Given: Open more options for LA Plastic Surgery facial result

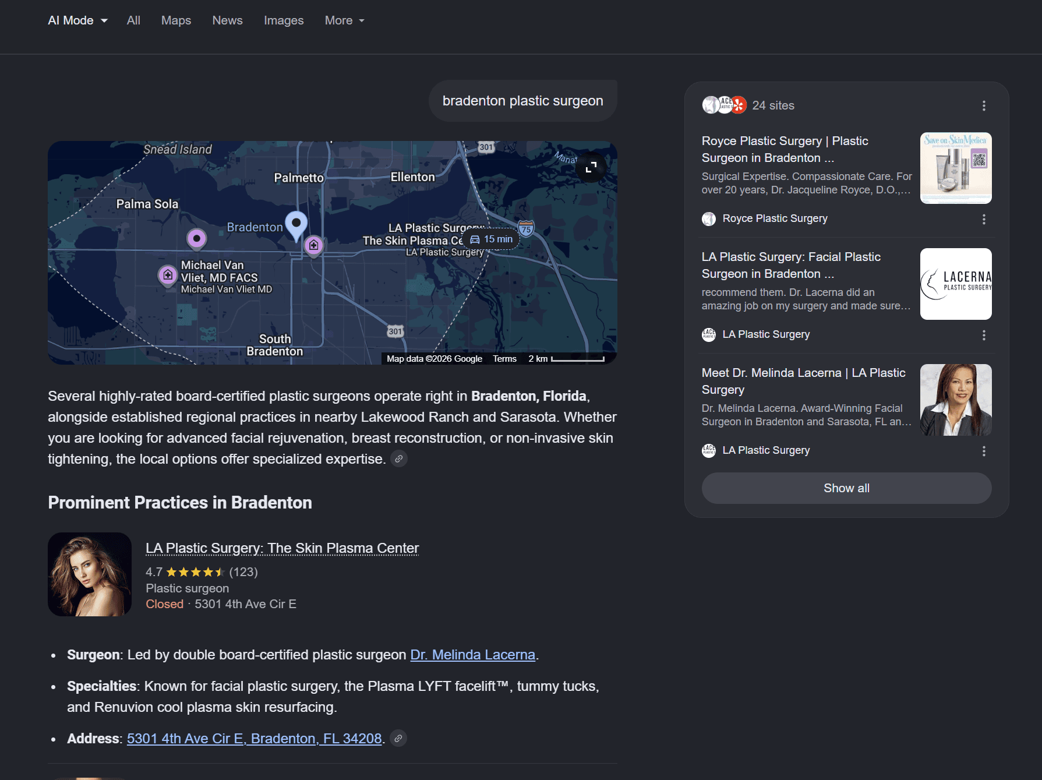Looking at the screenshot, I should [984, 335].
